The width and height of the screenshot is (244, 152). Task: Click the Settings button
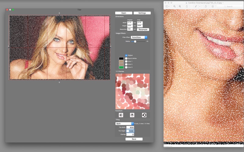click(142, 13)
